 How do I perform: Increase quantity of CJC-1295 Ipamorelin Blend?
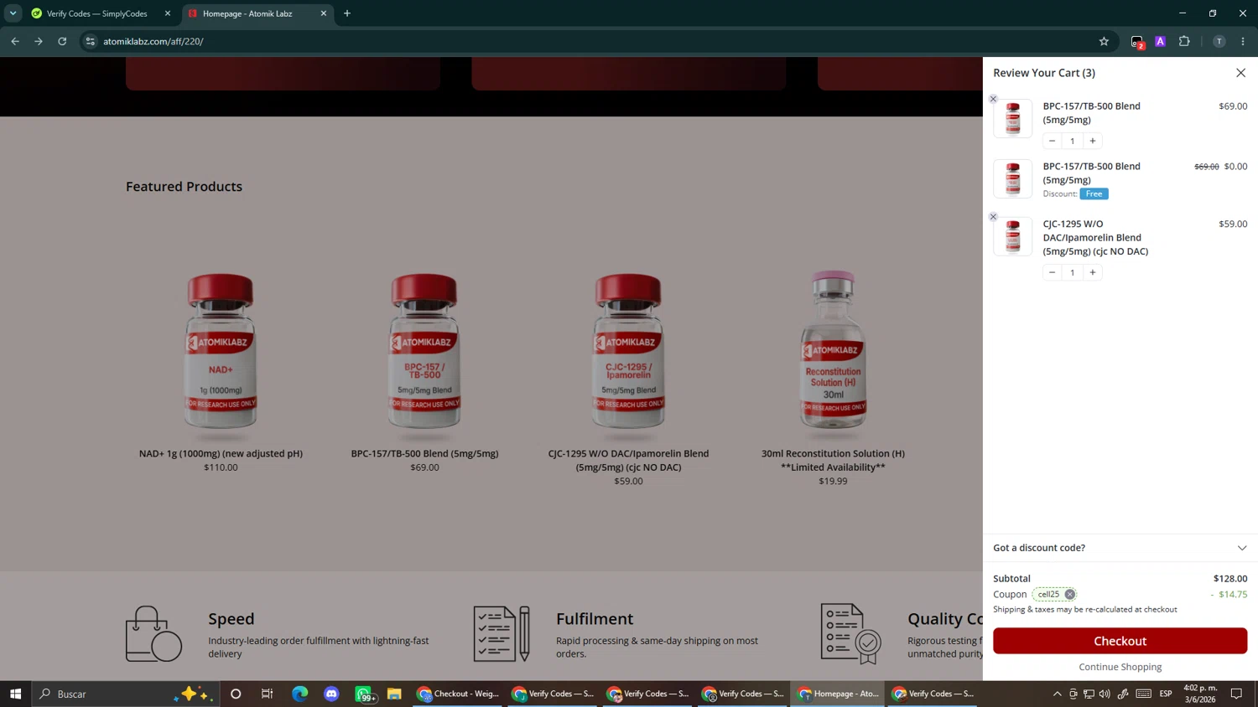tap(1092, 272)
